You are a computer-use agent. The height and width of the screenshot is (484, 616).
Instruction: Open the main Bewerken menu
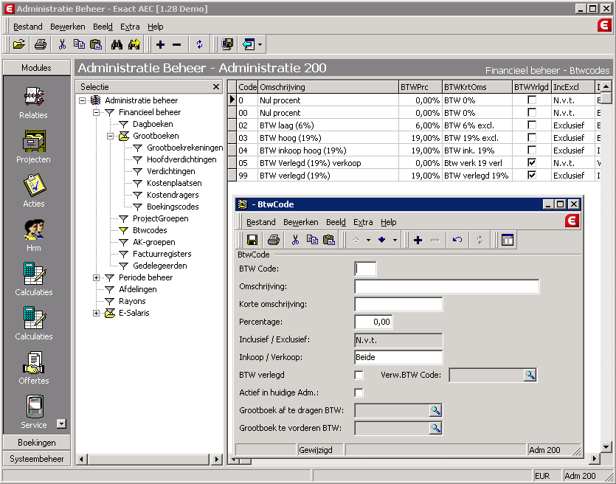(68, 27)
